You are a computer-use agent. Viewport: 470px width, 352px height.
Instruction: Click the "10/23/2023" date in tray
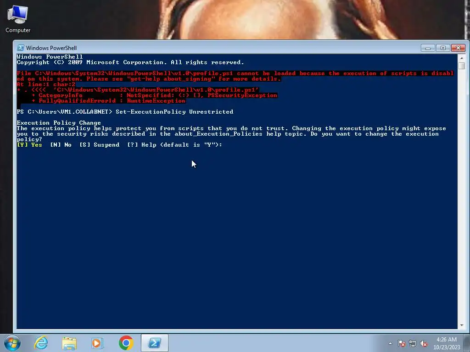[x=446, y=347]
